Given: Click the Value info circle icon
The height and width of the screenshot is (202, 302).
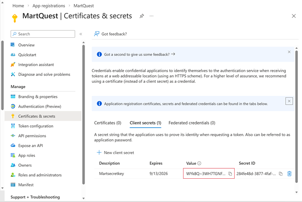Looking at the screenshot, I should click(199, 163).
